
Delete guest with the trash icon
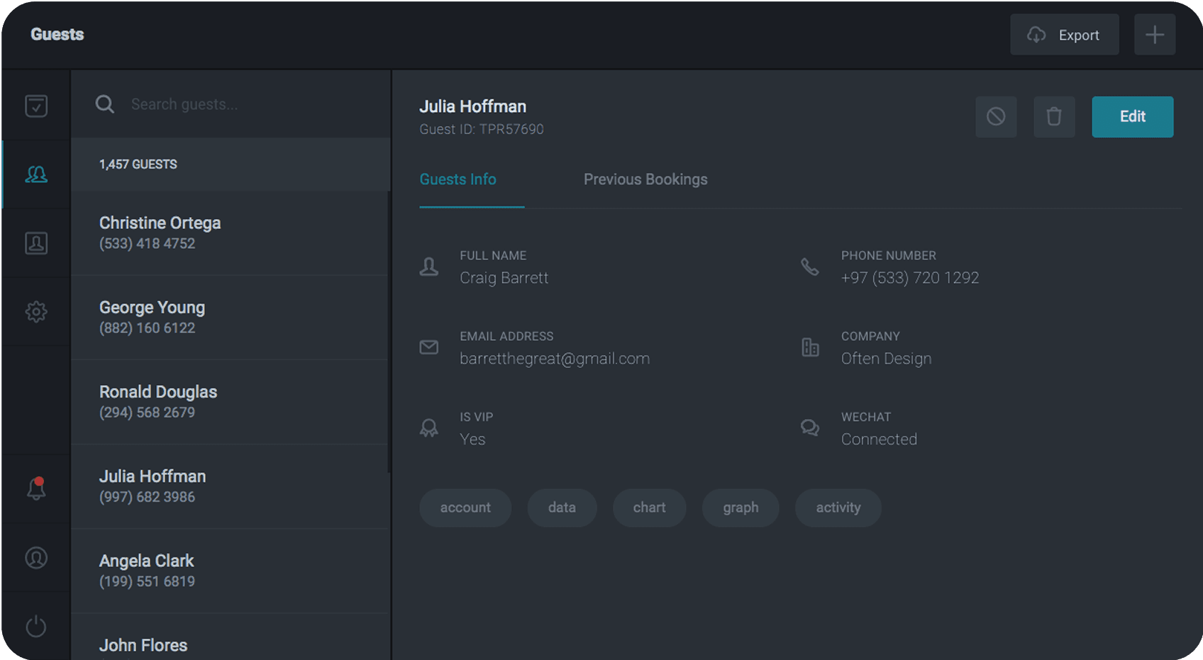coord(1054,117)
